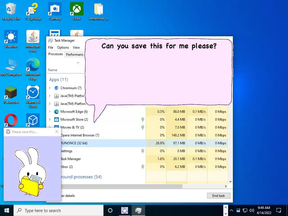Click the Microsoft Edge process icon
Screen dimensions: 288x216
(57, 112)
